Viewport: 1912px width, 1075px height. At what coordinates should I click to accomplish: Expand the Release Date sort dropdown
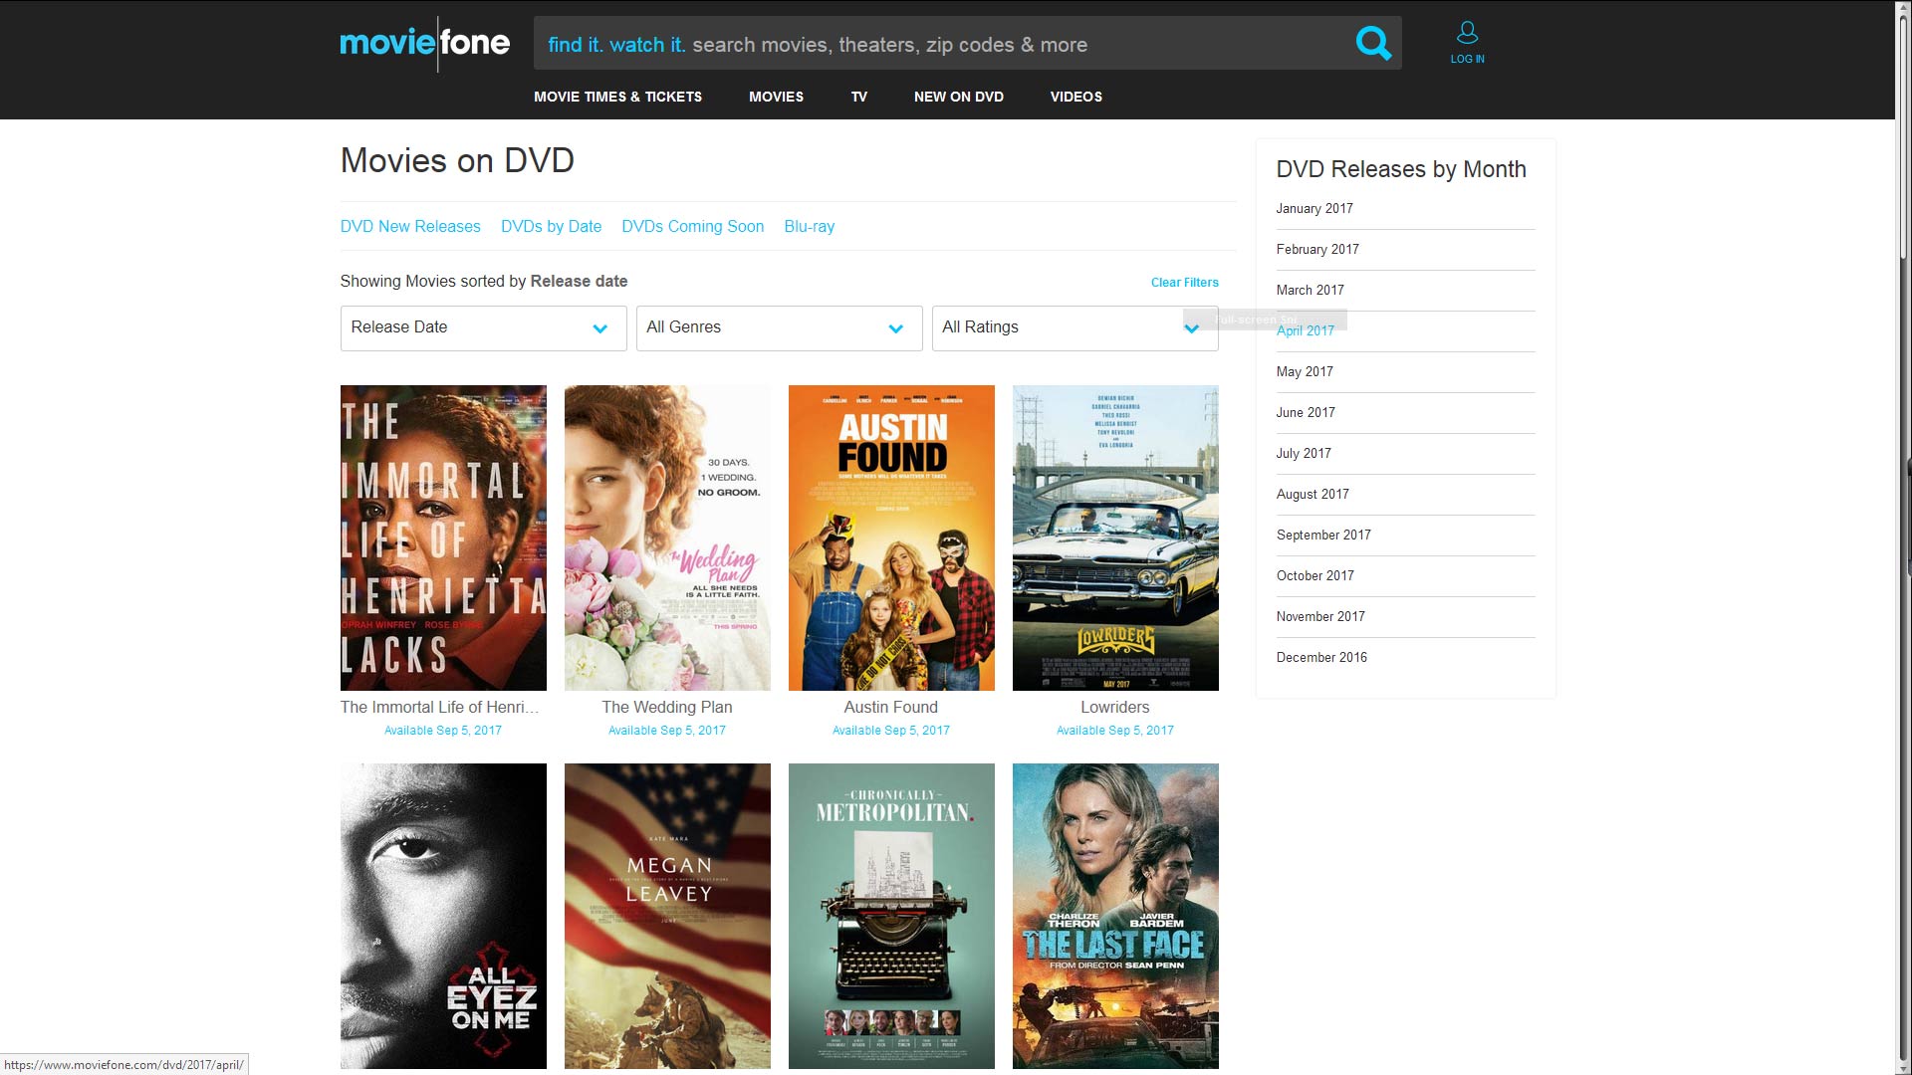click(483, 327)
